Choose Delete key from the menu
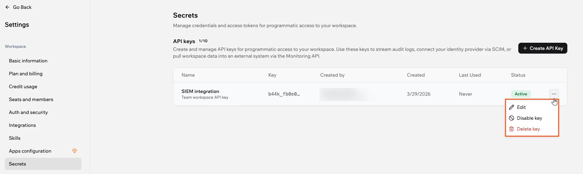Viewport: 583px width, 174px height. click(532, 129)
